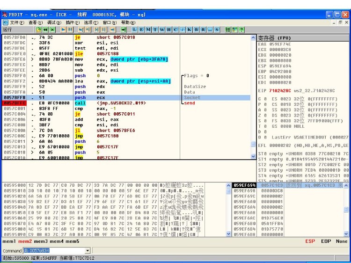Open Threads window with T button
351x263 pixels.
pyautogui.click(x=155, y=29)
